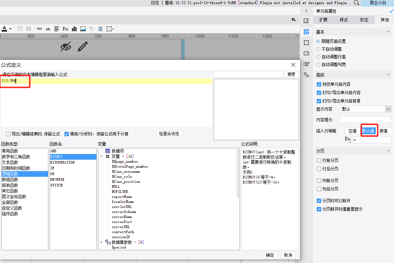Image resolution: width=394 pixels, height=263 pixels.
Task: Toggle the crossed-out eye visibility icon
Action: 66,47
